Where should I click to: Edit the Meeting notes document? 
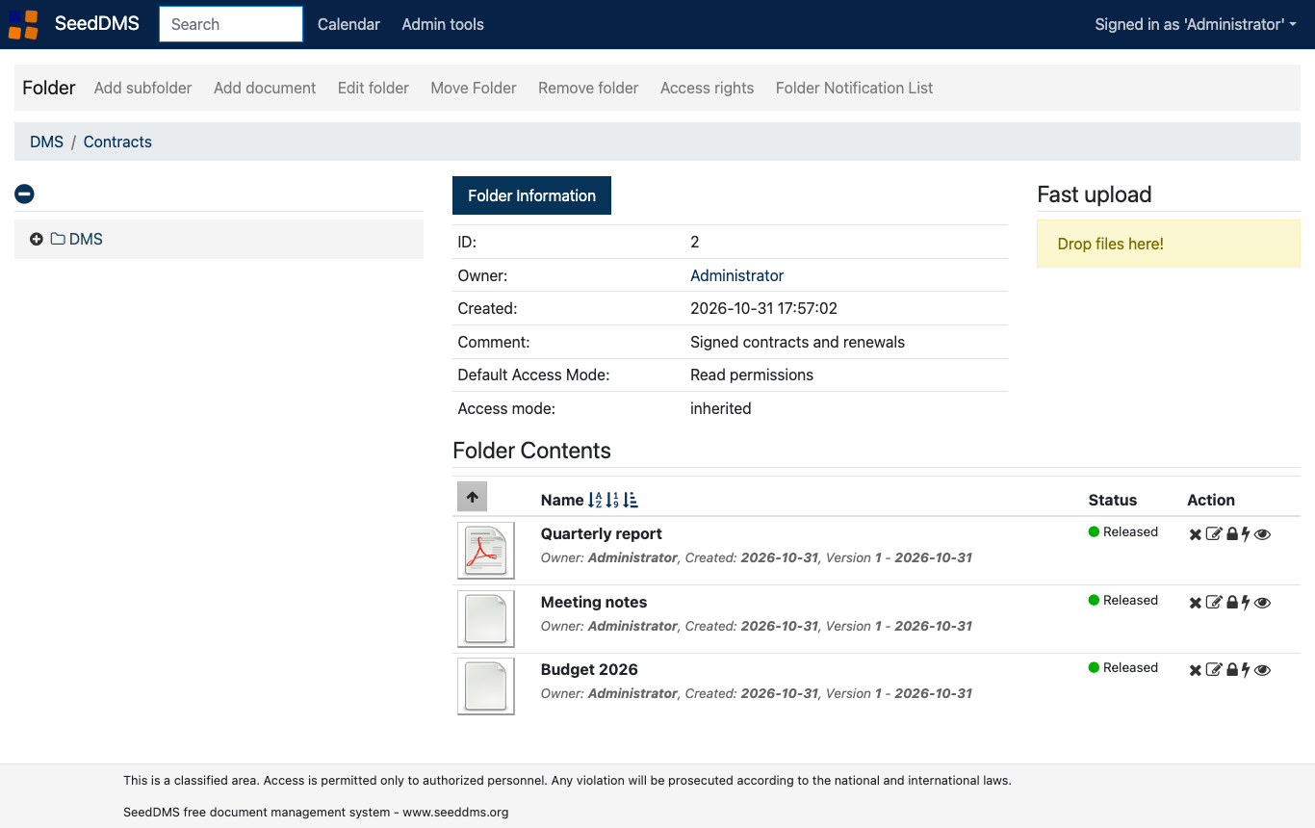coord(1214,603)
